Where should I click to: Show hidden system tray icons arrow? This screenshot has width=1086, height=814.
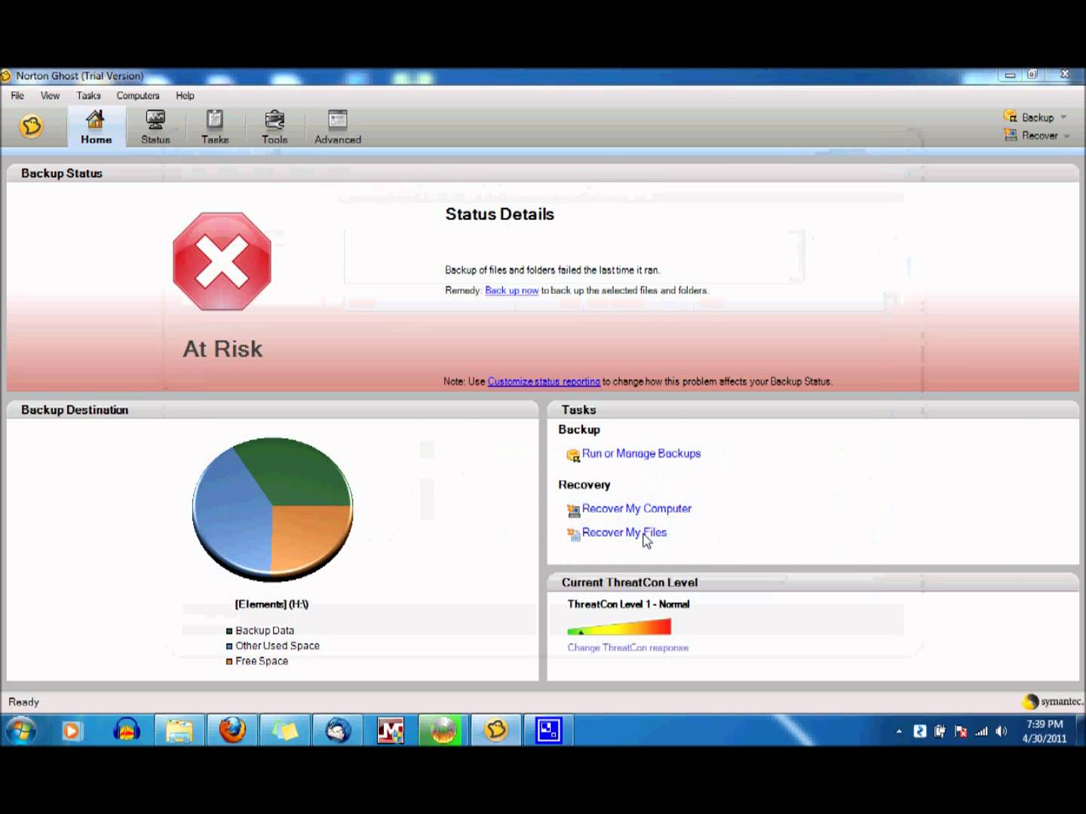point(899,731)
